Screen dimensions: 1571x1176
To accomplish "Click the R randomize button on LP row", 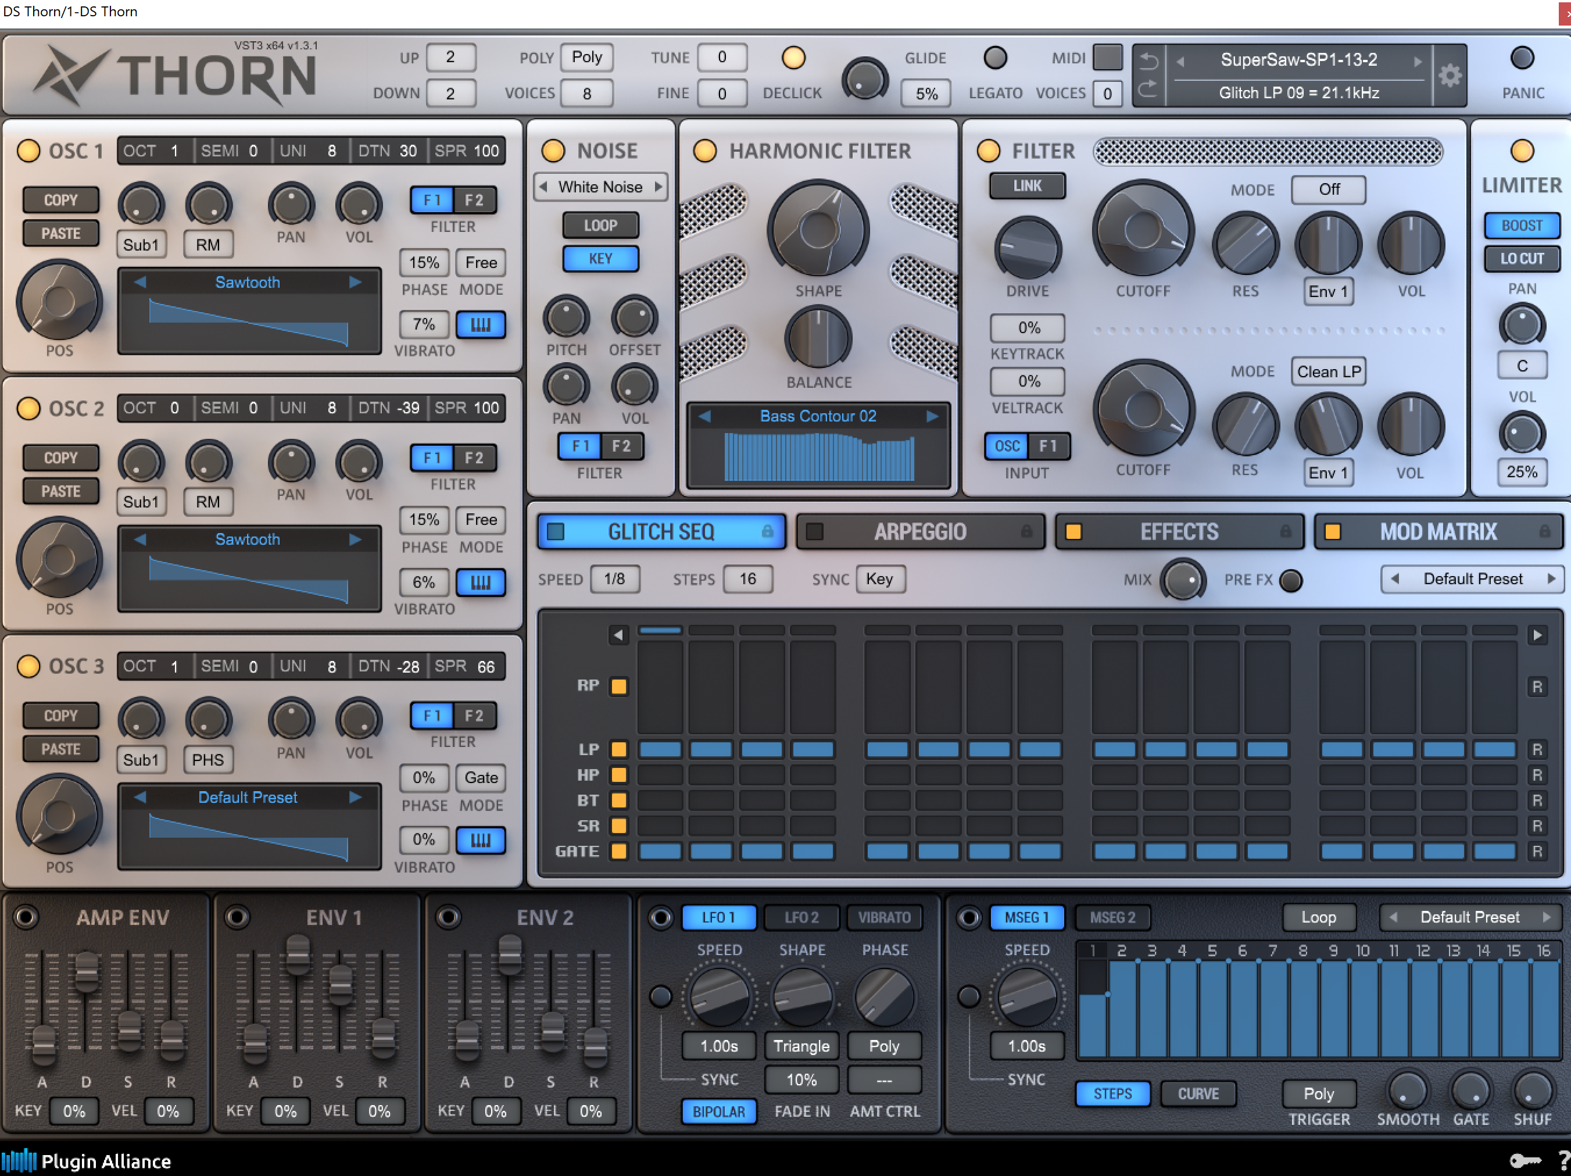I will (1537, 749).
